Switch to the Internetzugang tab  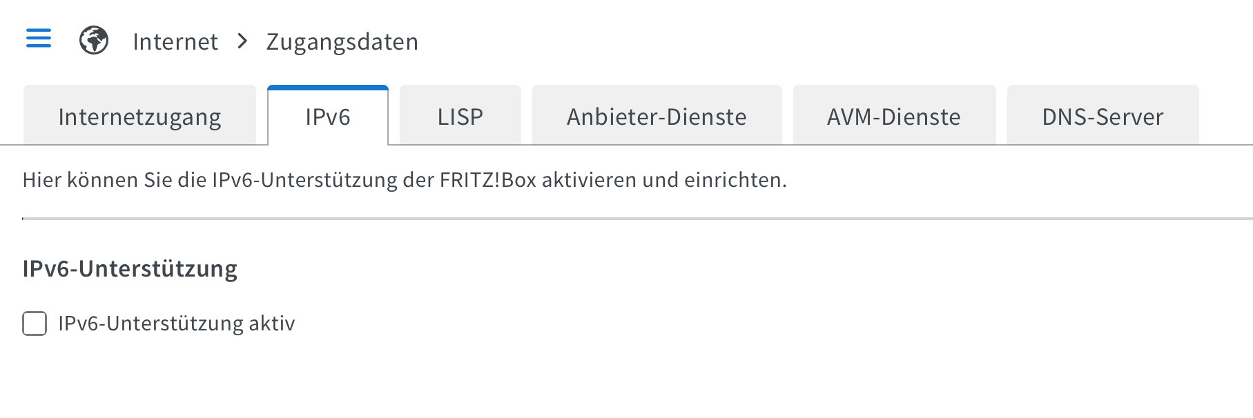pyautogui.click(x=139, y=115)
